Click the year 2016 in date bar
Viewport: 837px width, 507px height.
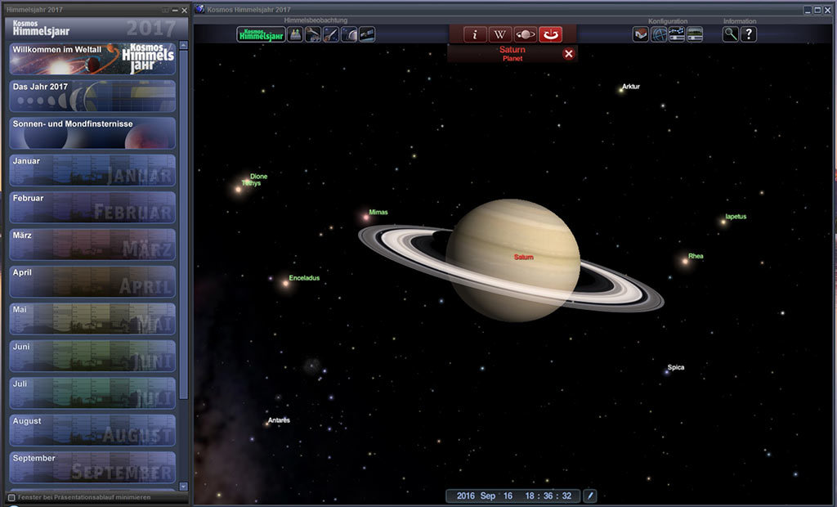465,496
